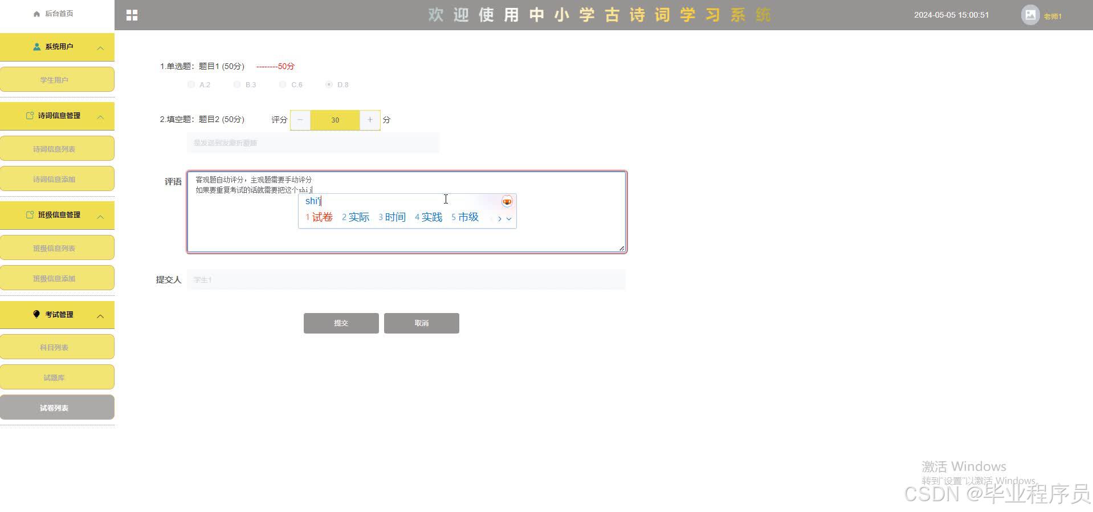The image size is (1093, 512).
Task: Open 班级信息列表 menu item
Action: [57, 247]
